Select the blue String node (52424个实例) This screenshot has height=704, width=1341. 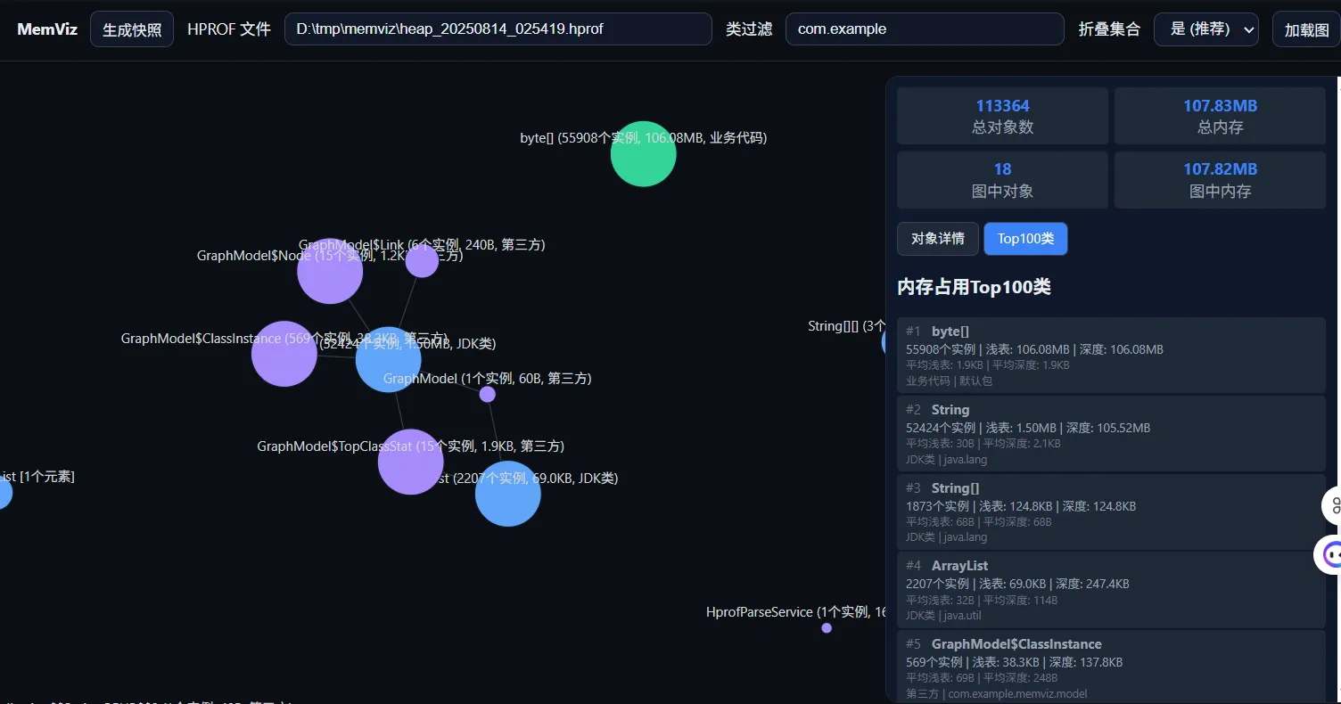click(388, 360)
